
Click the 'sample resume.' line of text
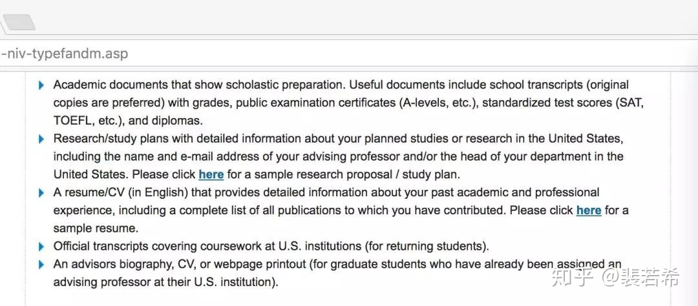pyautogui.click(x=96, y=229)
